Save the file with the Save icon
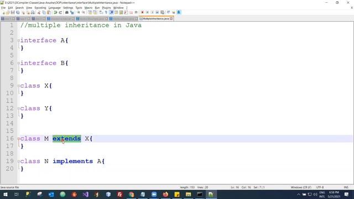Viewport: 354px width, 199px height. [x=13, y=12]
